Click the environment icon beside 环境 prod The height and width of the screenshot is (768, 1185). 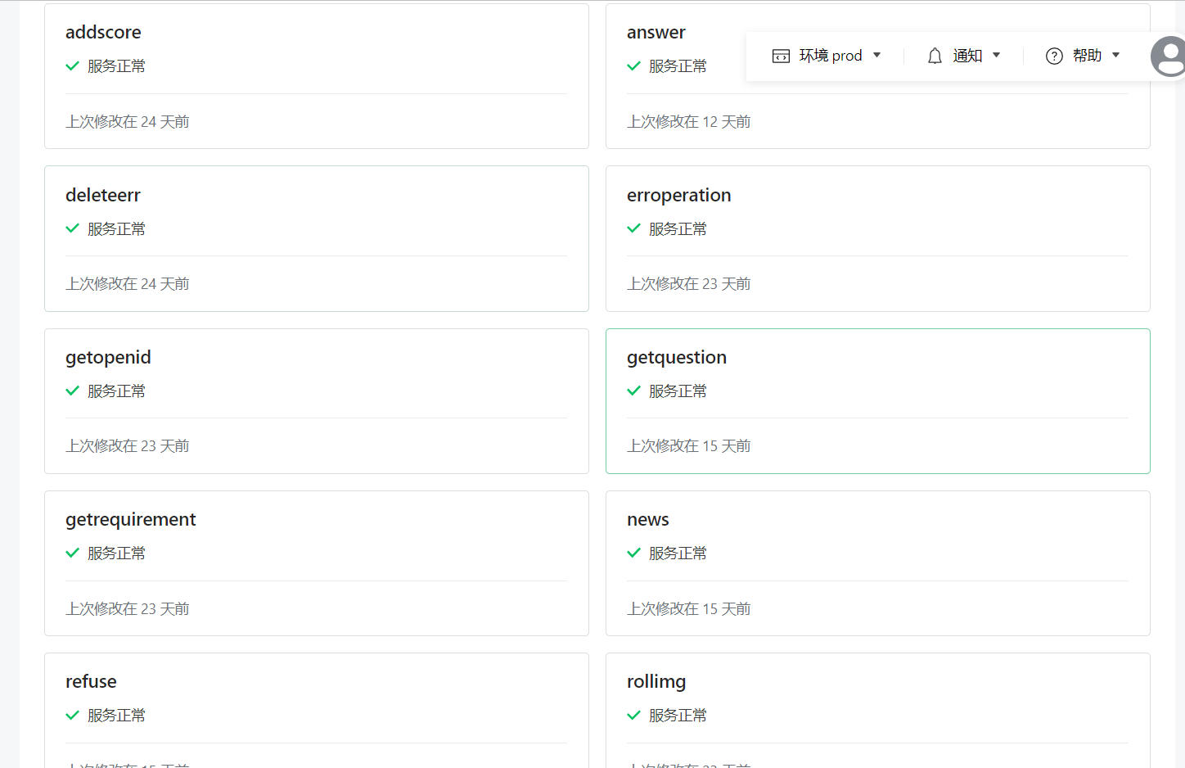pos(781,56)
